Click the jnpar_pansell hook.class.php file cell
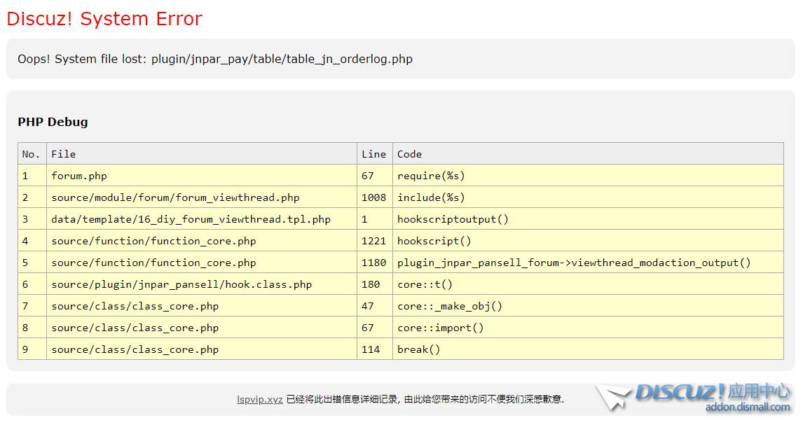The width and height of the screenshot is (803, 425). coord(181,284)
